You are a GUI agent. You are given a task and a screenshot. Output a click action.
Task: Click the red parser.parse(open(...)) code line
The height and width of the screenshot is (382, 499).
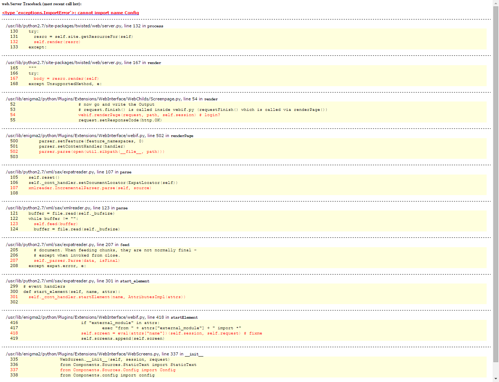tap(101, 152)
